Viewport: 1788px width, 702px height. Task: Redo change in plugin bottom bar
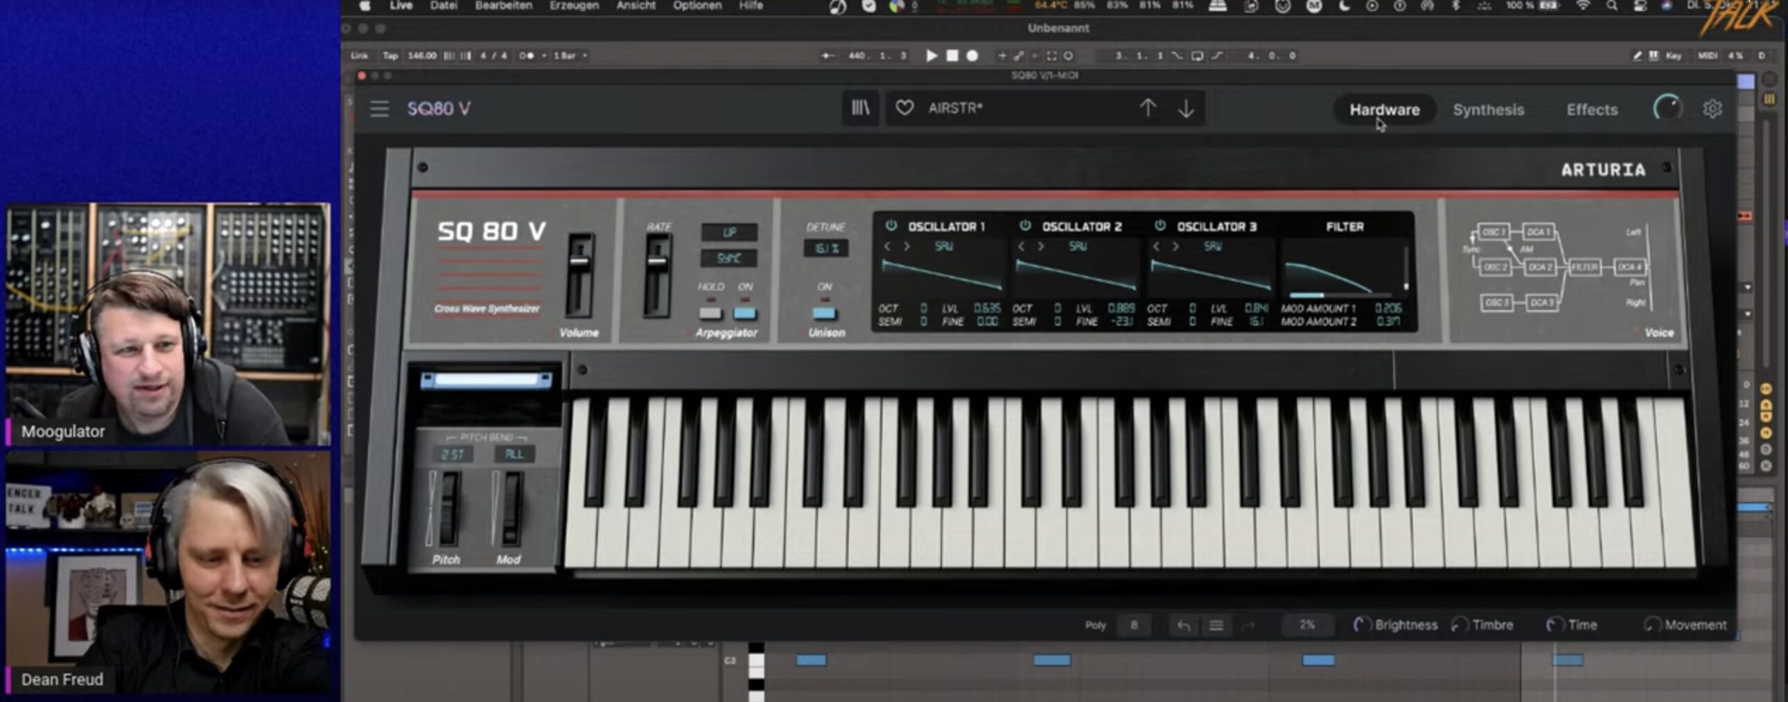(1248, 626)
